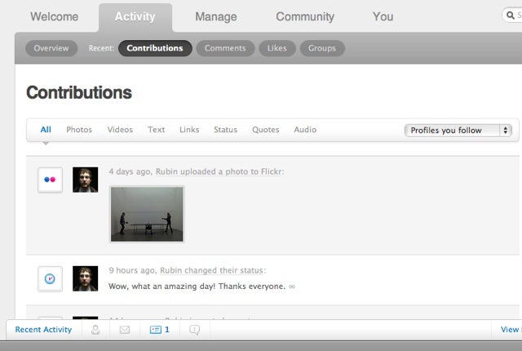The width and height of the screenshot is (522, 351).
Task: Click the search magnifier icon
Action: pos(511,16)
